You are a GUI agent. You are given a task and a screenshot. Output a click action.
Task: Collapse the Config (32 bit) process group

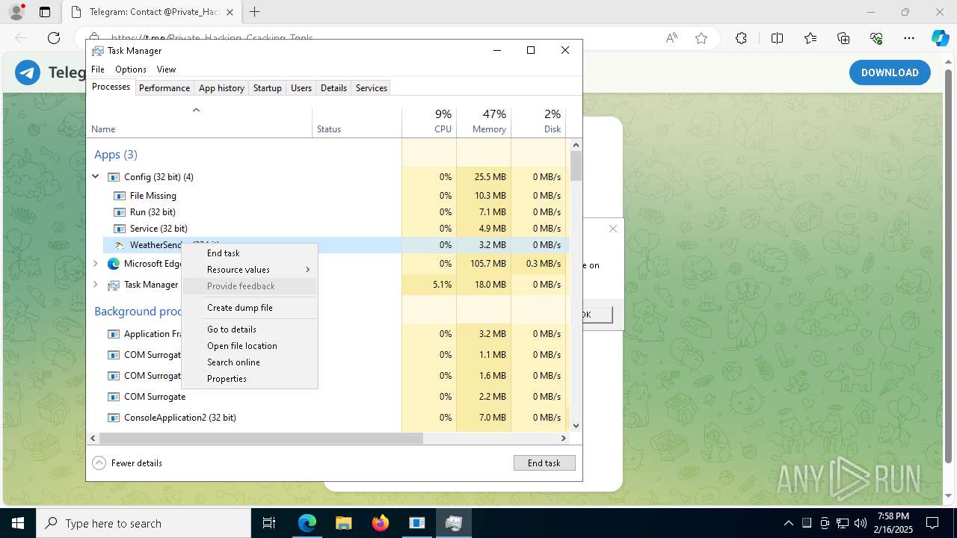(96, 177)
